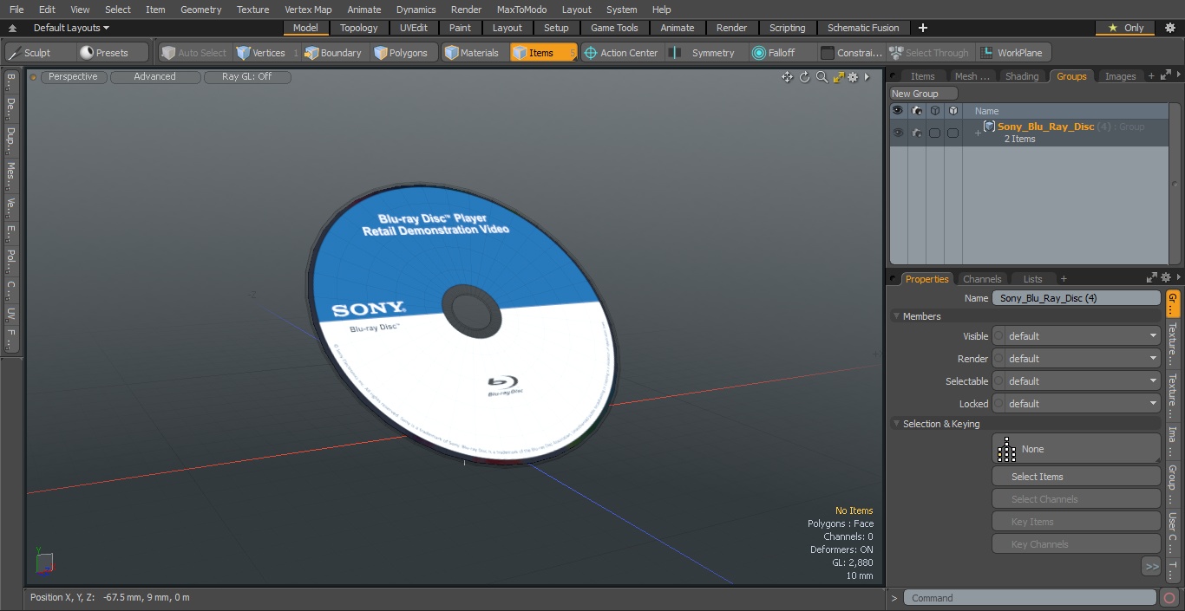Click the Command input field
1185x611 pixels.
(x=1030, y=598)
